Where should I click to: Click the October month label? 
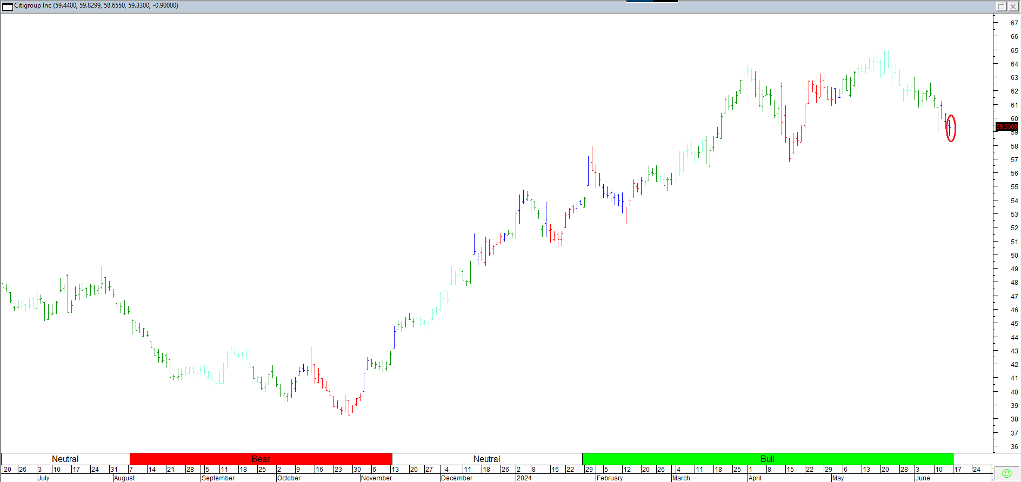289,478
